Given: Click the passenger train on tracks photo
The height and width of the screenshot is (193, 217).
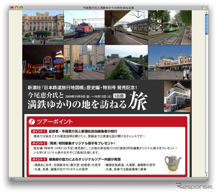Looking at the screenshot, I should (x=126, y=62).
